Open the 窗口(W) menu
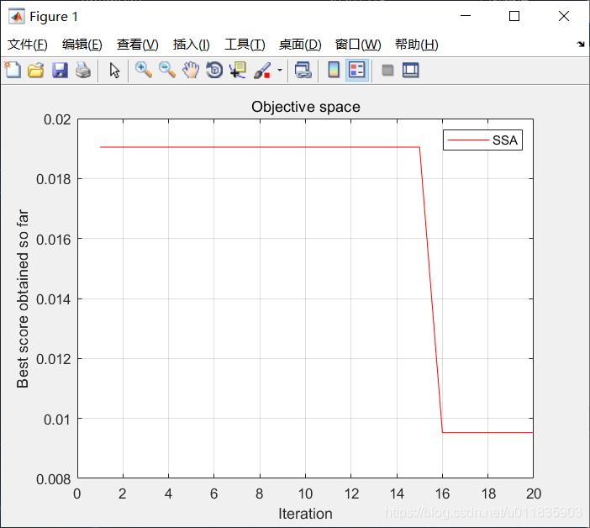The height and width of the screenshot is (528, 590). pyautogui.click(x=358, y=45)
